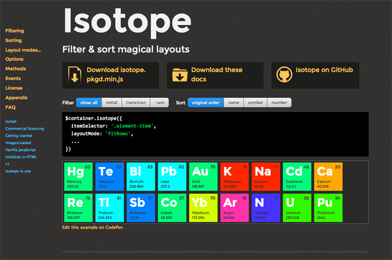This screenshot has height=260, width=392.
Task: Filter elements by '-ium' suffix
Action: 159,103
